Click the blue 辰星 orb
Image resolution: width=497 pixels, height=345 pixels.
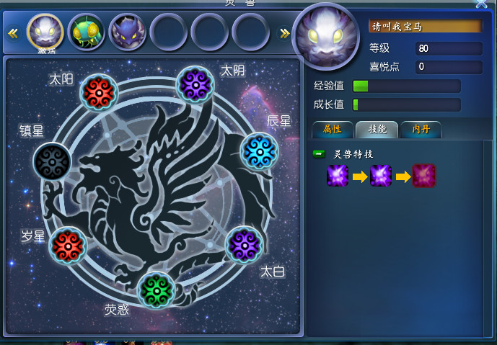(x=259, y=151)
